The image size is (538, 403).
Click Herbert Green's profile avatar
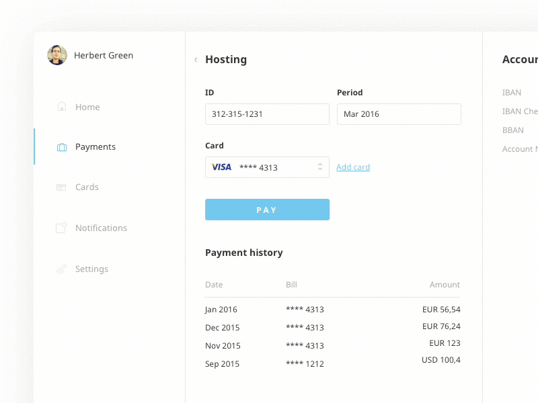pyautogui.click(x=57, y=55)
